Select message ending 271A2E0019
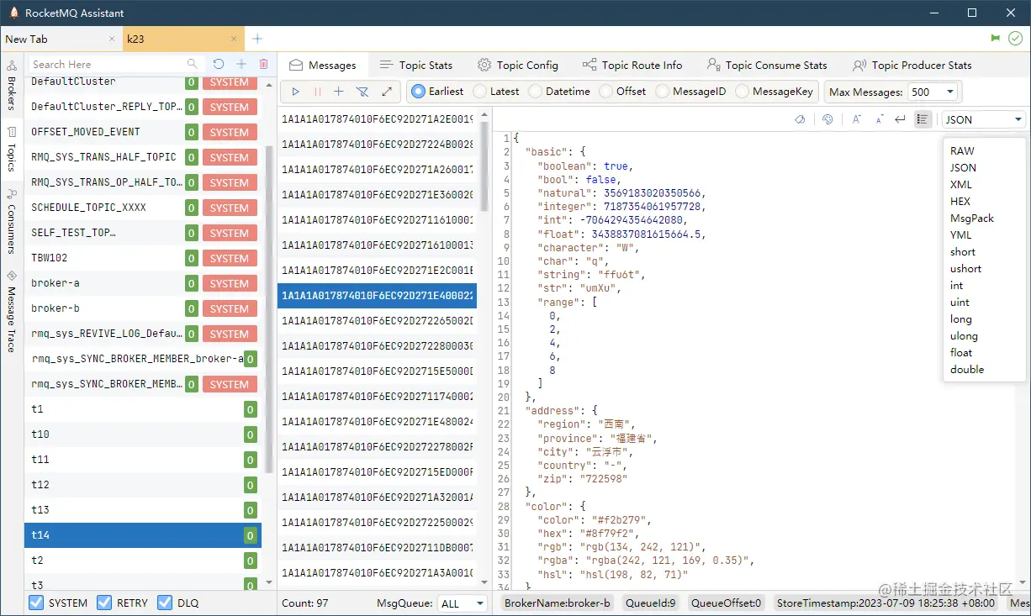This screenshot has width=1031, height=616. pos(377,119)
